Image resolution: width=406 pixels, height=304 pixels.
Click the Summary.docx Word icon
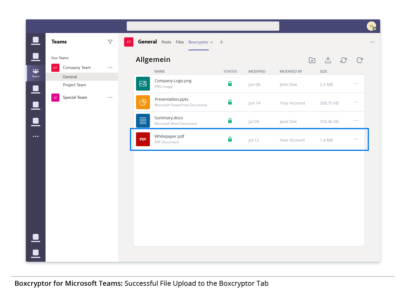(143, 121)
